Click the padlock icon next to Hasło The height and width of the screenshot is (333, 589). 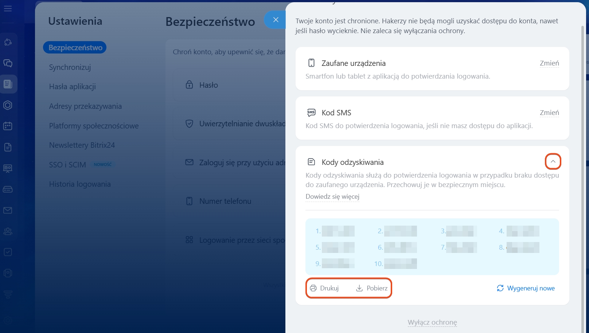pyautogui.click(x=189, y=85)
